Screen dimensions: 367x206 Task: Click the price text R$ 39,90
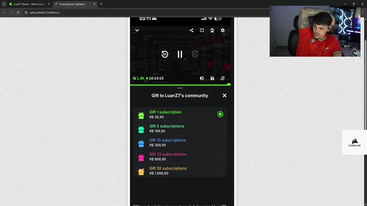[x=157, y=117]
